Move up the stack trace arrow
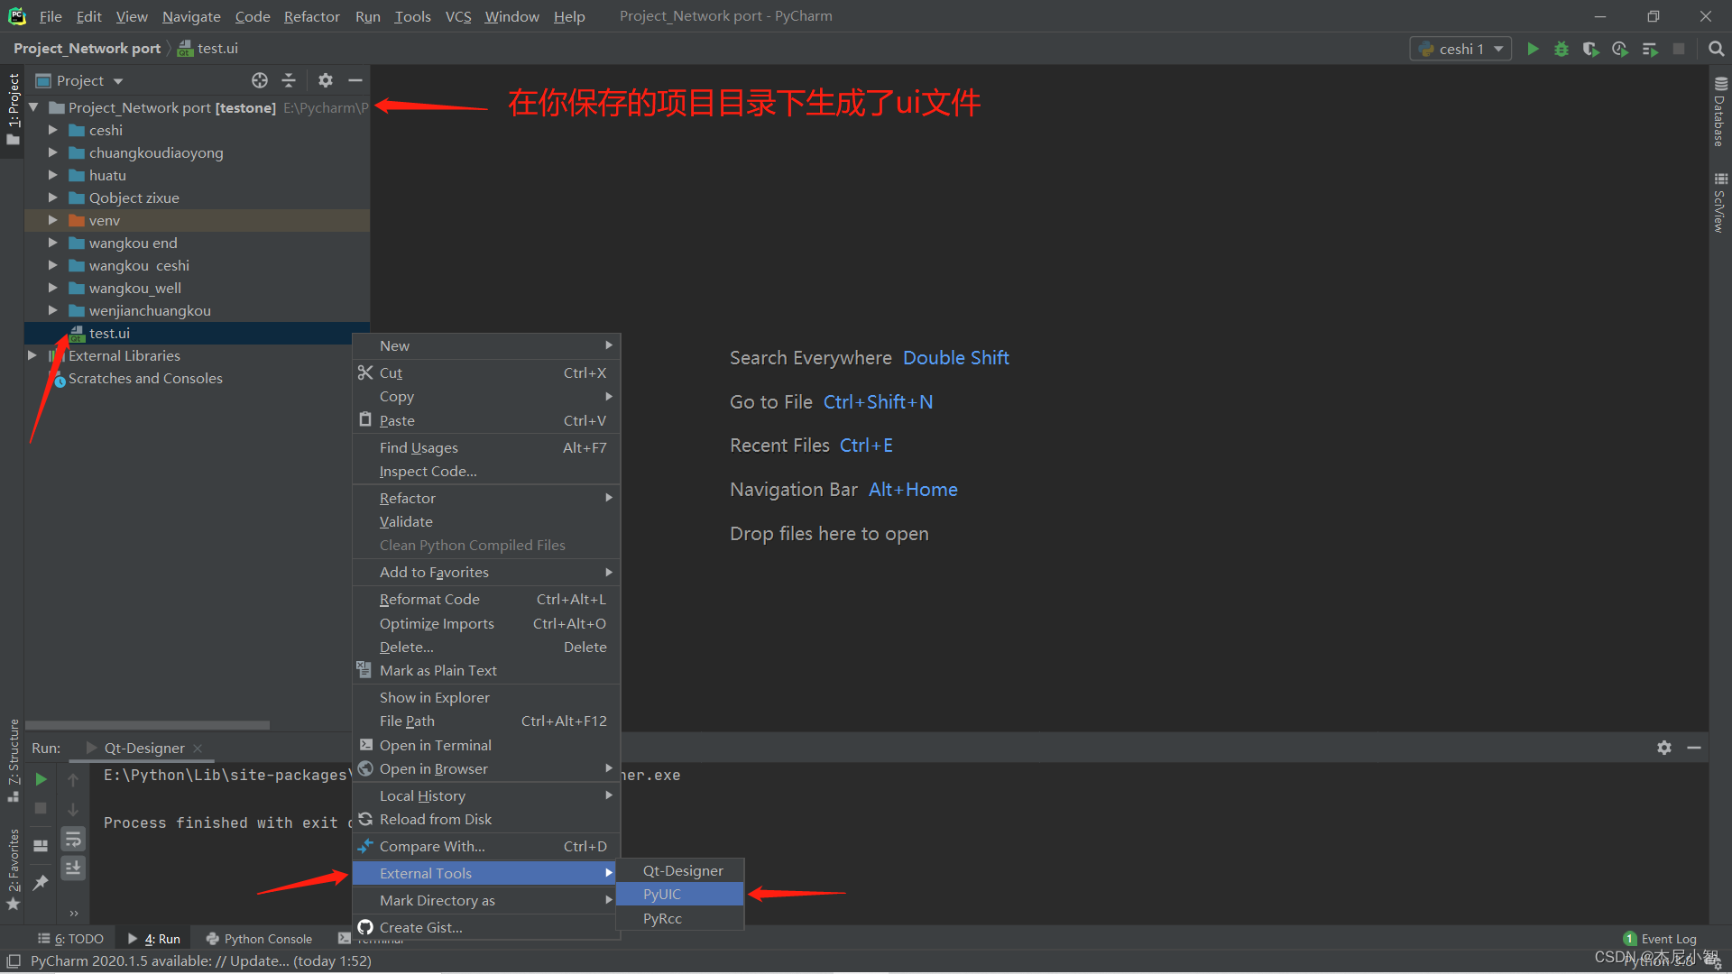 click(73, 779)
